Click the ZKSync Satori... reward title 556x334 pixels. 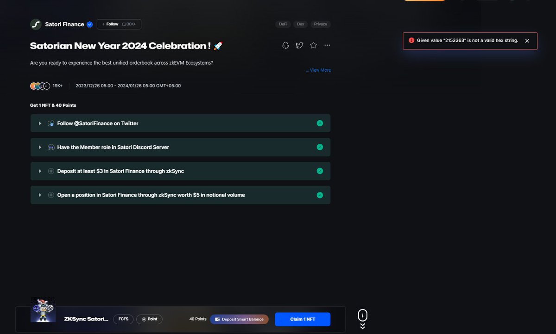click(86, 319)
